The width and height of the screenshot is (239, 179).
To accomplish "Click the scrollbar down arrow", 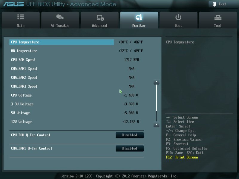I will tap(156, 124).
